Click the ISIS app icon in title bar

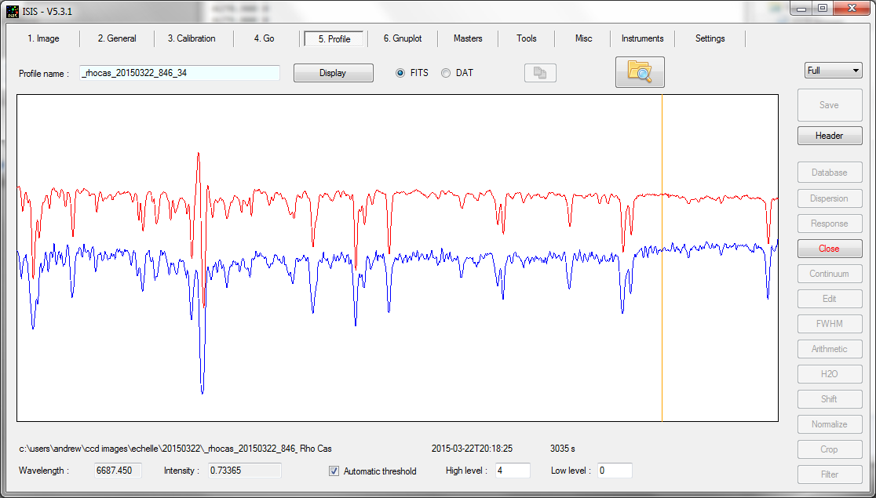[x=13, y=11]
